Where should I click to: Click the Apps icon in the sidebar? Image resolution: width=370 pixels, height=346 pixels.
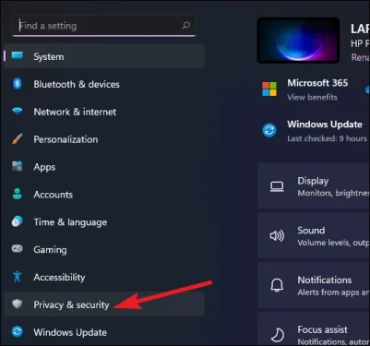18,166
